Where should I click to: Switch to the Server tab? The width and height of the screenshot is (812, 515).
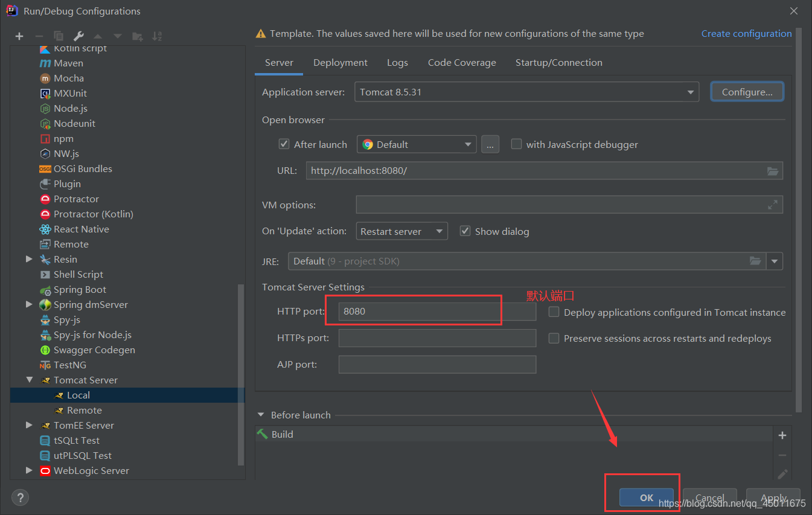pos(279,63)
